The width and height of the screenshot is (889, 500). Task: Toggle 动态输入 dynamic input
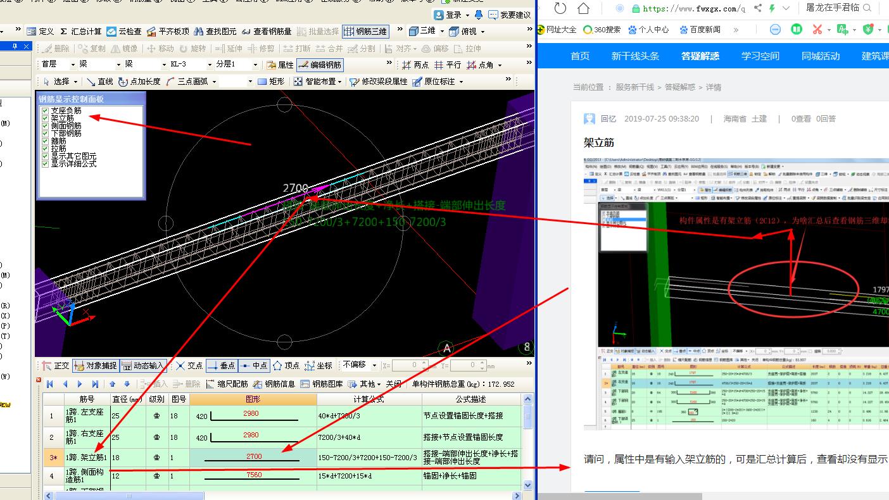pyautogui.click(x=143, y=365)
